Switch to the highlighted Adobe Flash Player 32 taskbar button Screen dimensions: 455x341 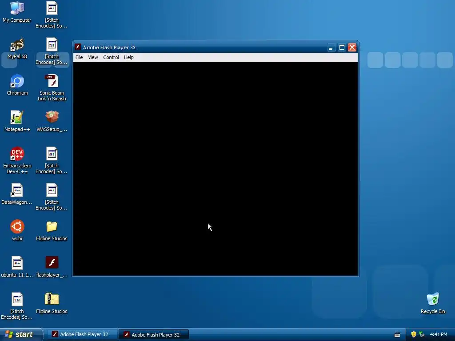153,335
